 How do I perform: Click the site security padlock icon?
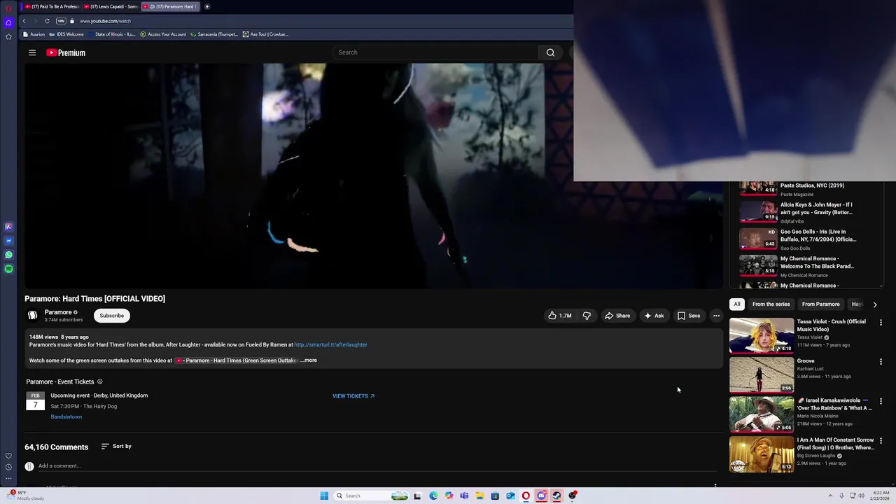point(71,21)
